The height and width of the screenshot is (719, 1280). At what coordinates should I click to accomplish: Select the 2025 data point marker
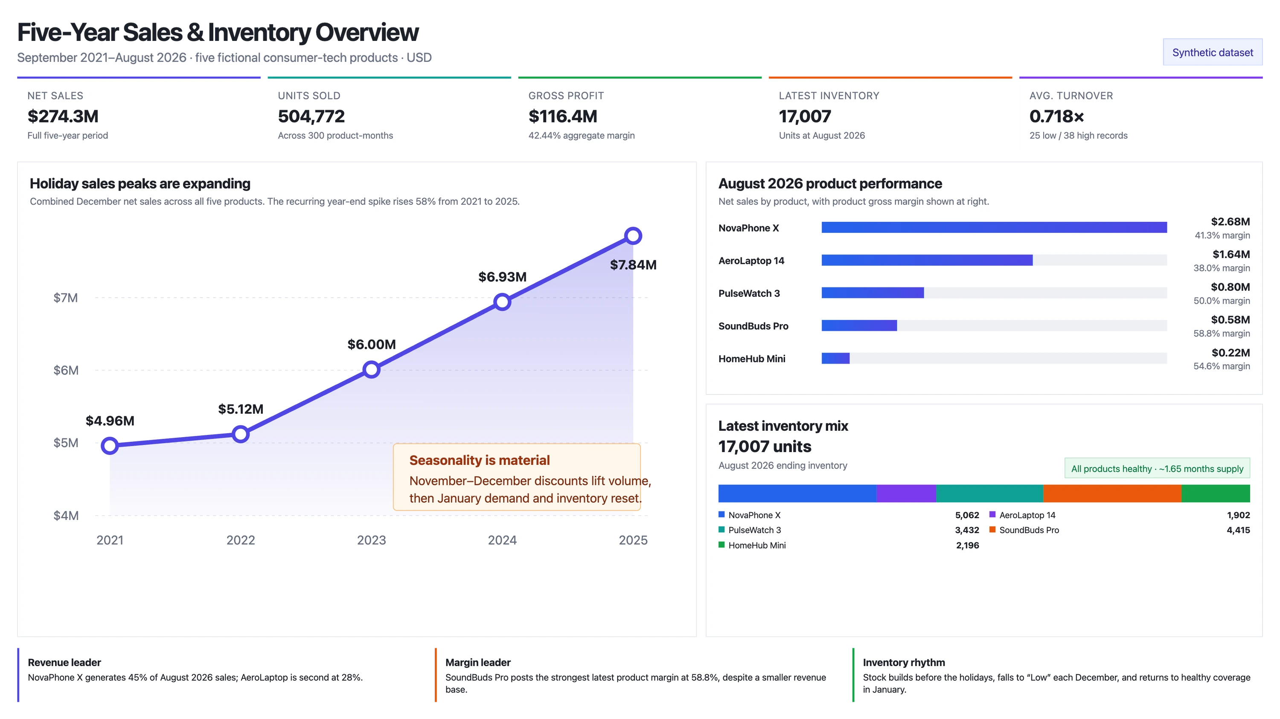point(633,235)
